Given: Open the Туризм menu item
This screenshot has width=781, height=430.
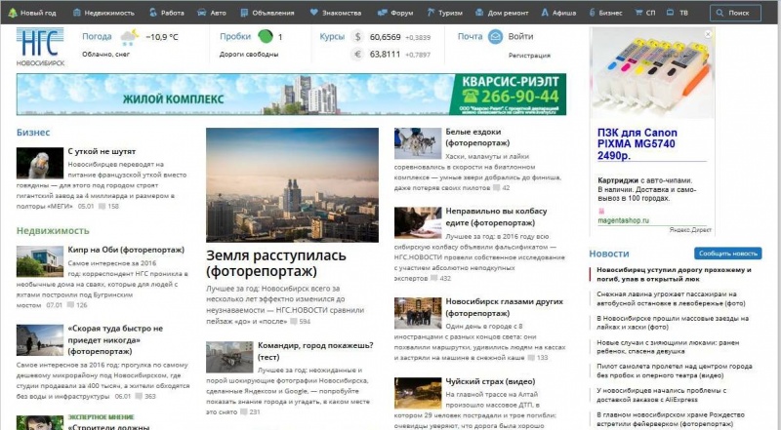Looking at the screenshot, I should coord(444,14).
